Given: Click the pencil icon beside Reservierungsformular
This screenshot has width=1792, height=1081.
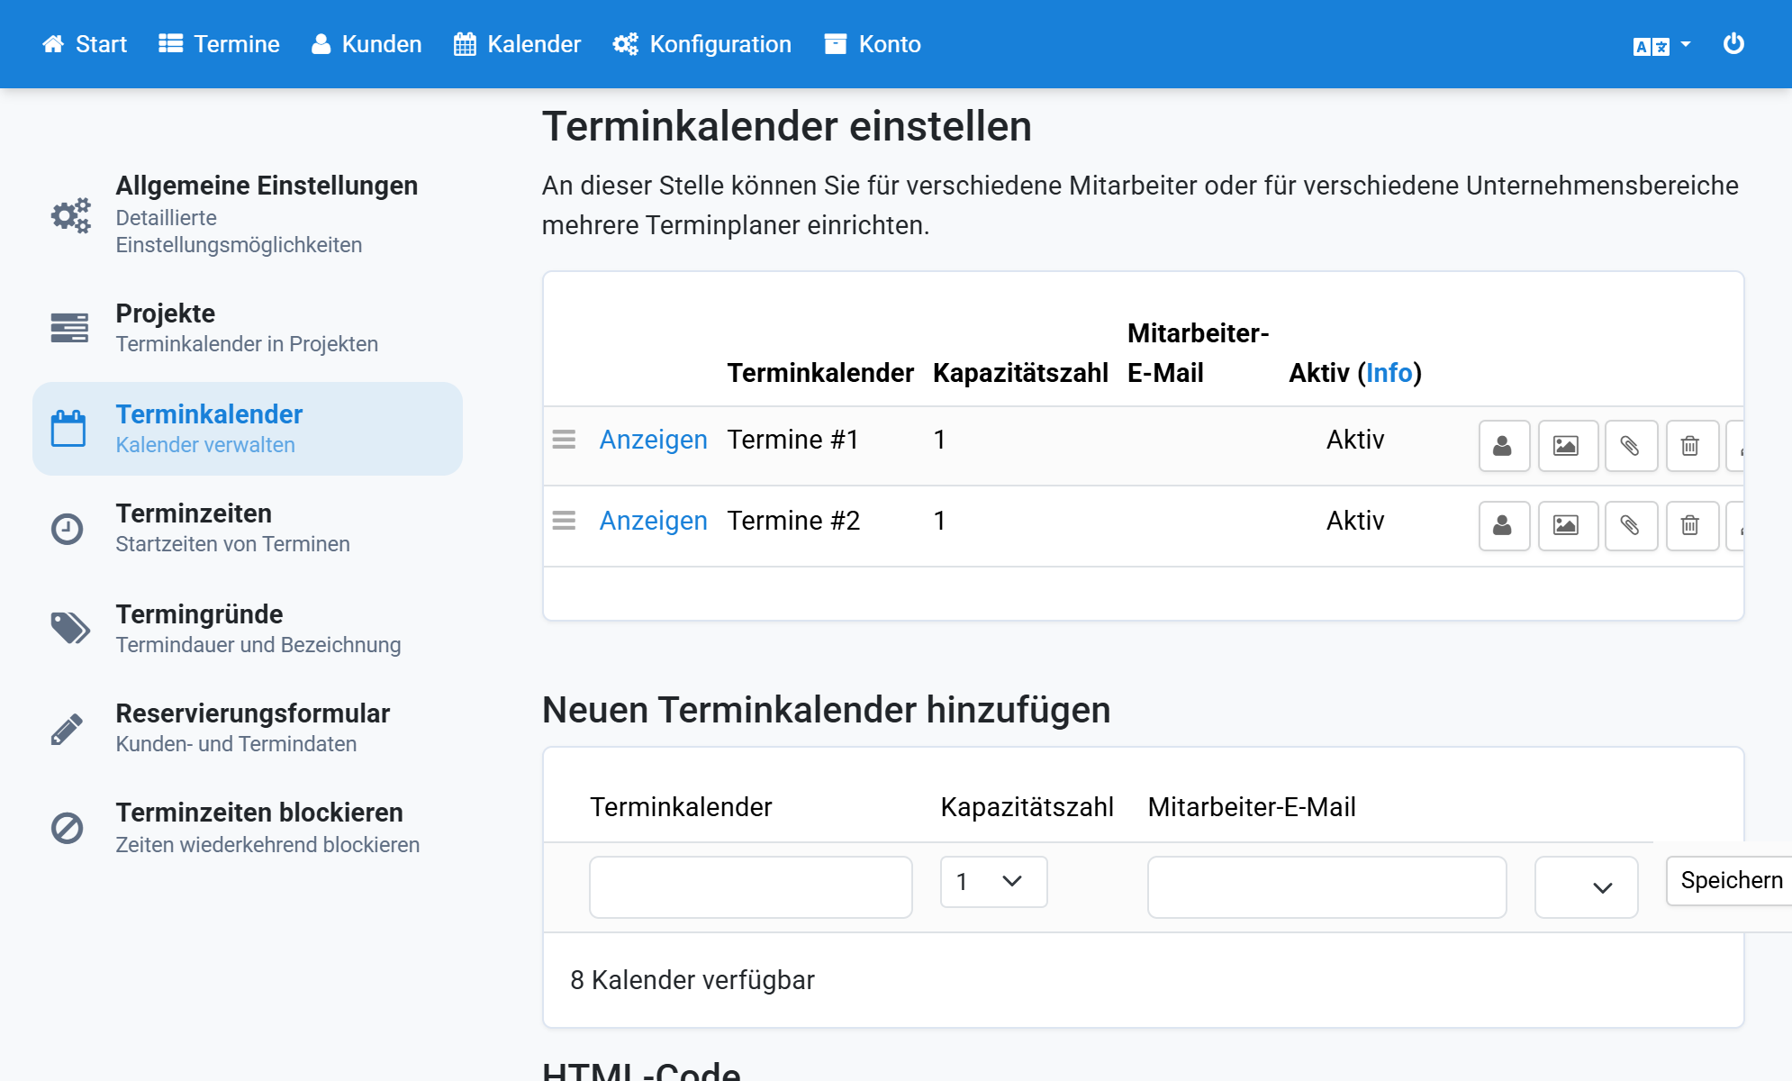Looking at the screenshot, I should click(67, 729).
